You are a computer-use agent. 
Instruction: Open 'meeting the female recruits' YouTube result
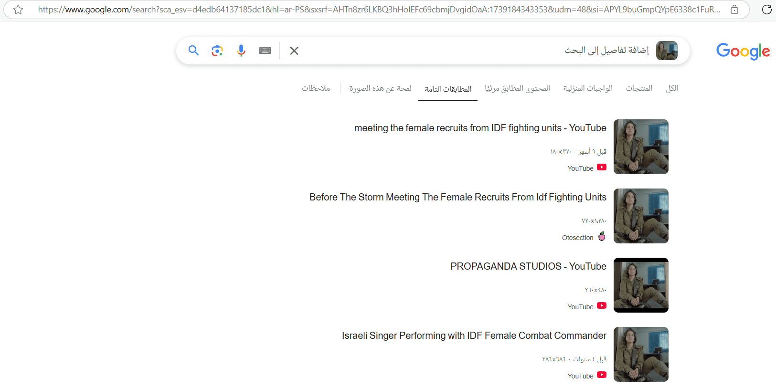click(480, 128)
